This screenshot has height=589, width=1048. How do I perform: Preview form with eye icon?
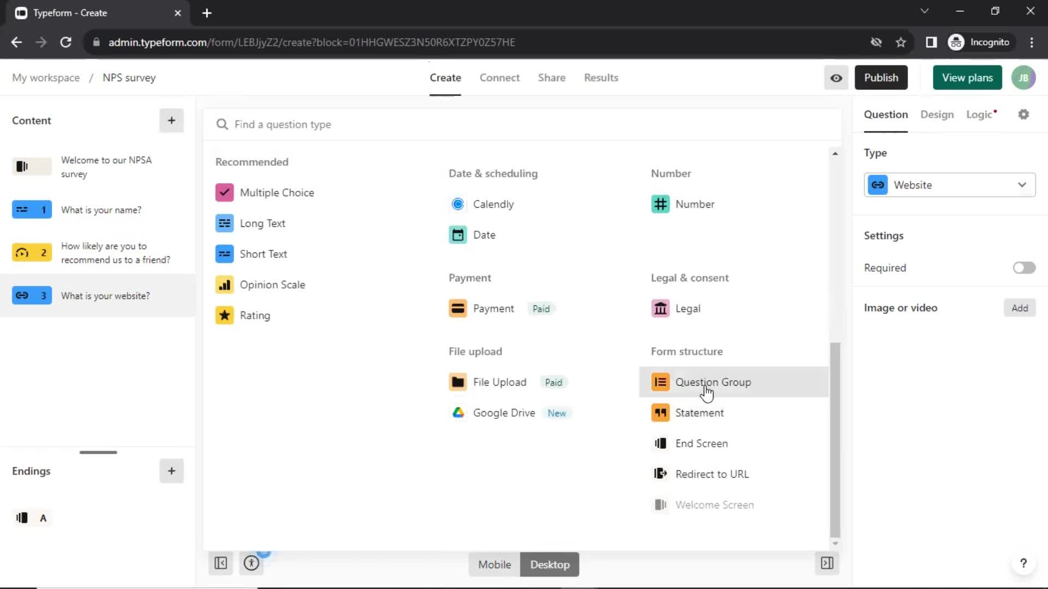[x=836, y=77]
